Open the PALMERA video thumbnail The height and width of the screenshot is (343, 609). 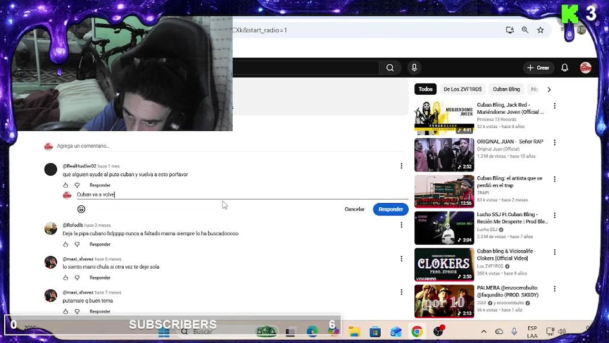tap(444, 301)
